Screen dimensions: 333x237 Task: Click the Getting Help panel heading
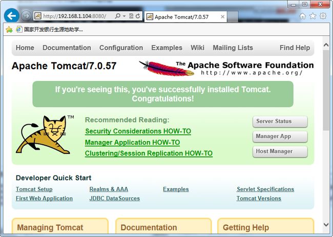pyautogui.click(x=246, y=227)
